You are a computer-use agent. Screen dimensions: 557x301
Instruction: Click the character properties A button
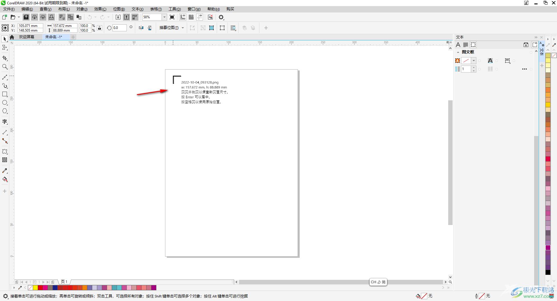pyautogui.click(x=458, y=45)
